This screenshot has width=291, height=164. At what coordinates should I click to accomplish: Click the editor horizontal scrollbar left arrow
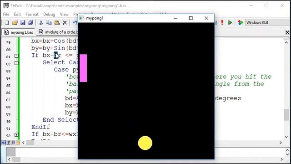tap(23, 143)
